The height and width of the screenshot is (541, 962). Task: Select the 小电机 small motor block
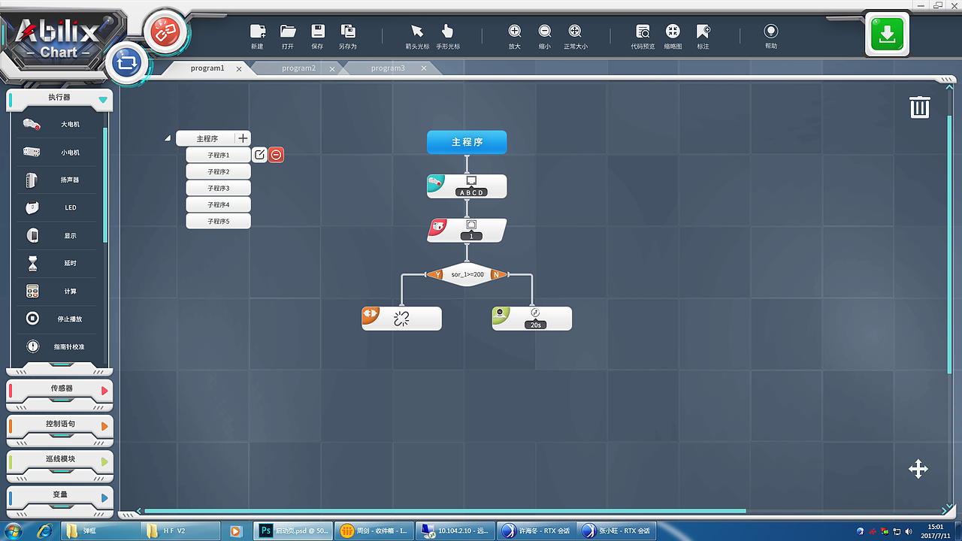pos(57,152)
